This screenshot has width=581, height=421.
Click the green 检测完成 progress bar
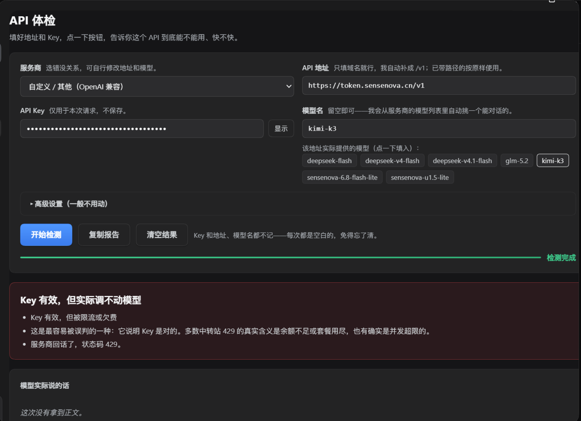(x=280, y=257)
